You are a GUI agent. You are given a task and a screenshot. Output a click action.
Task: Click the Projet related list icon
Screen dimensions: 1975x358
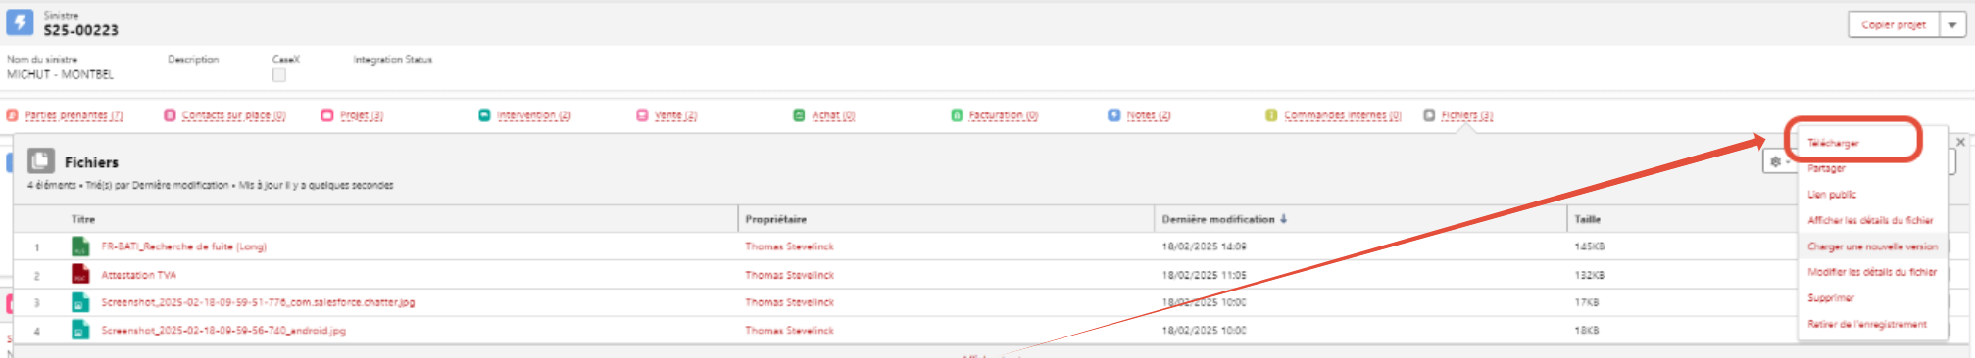327,115
